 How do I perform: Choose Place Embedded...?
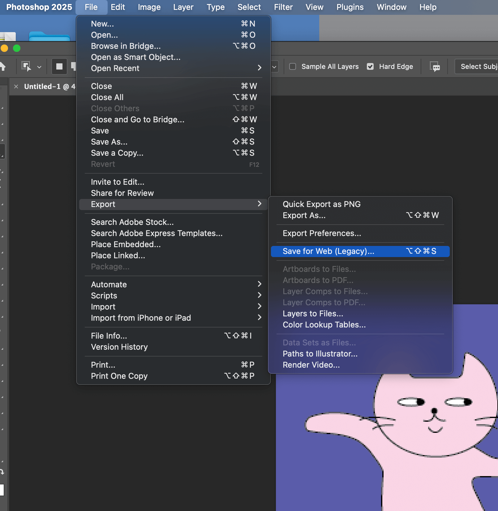(x=174, y=244)
